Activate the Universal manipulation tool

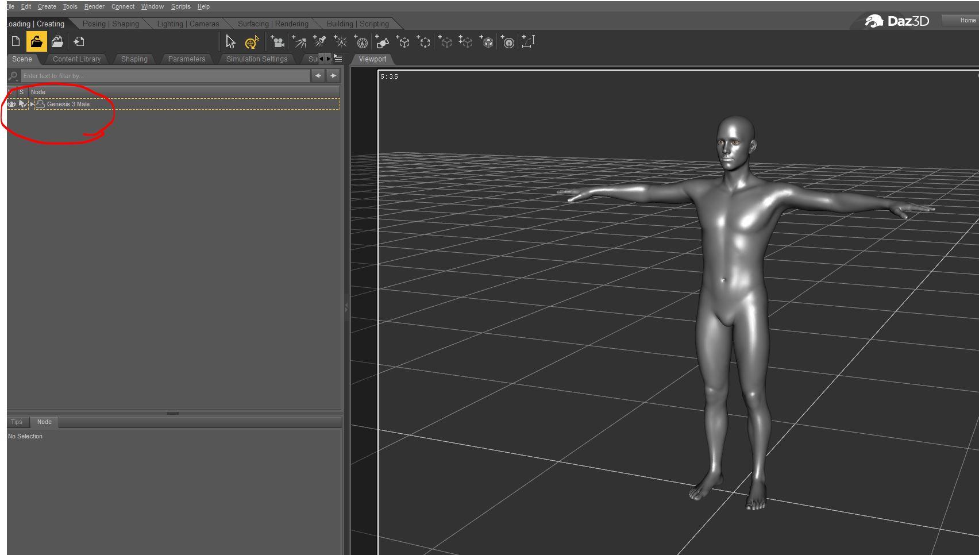coord(252,42)
